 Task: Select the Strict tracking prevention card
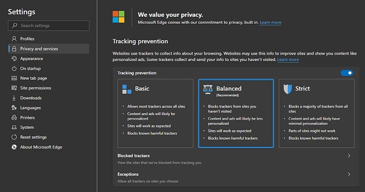pyautogui.click(x=317, y=113)
